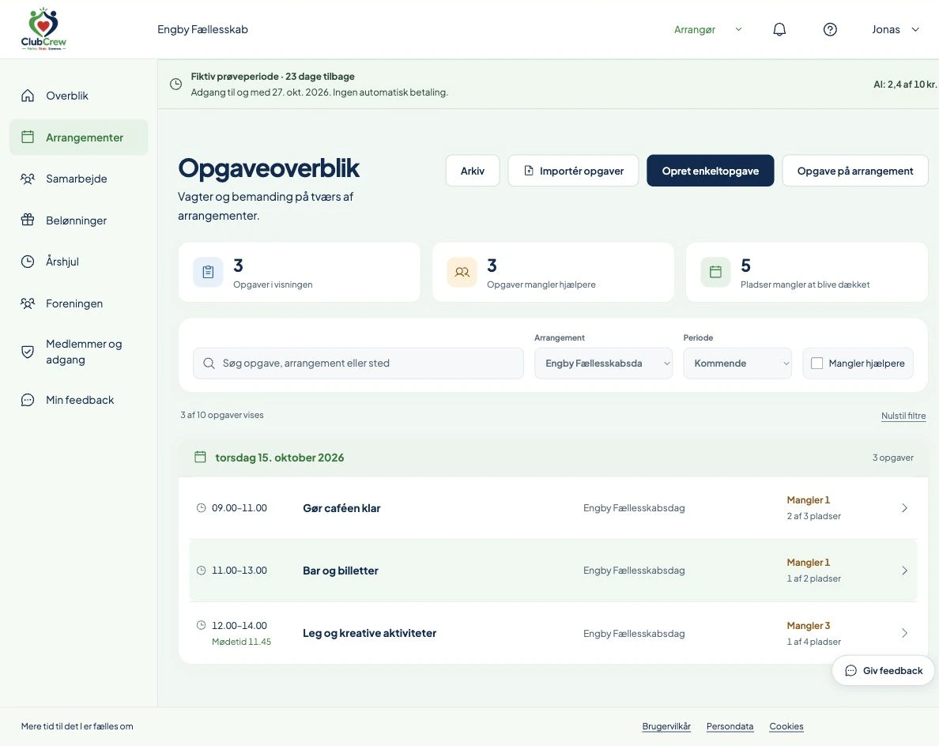The height and width of the screenshot is (746, 939).
Task: Click the Leg og kreative aktiviteter title
Action: (x=369, y=633)
